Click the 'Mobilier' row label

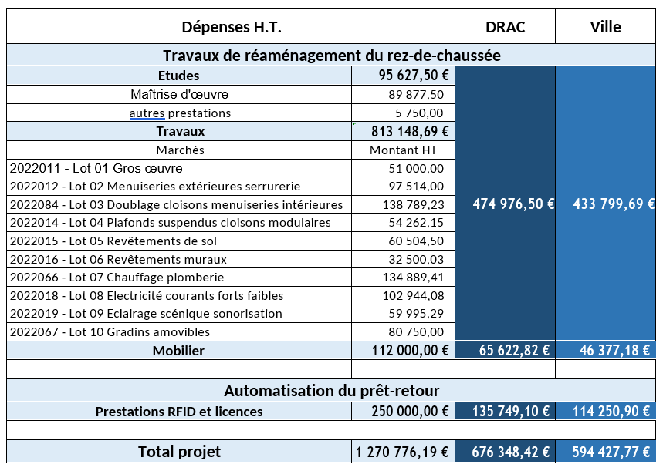178,351
